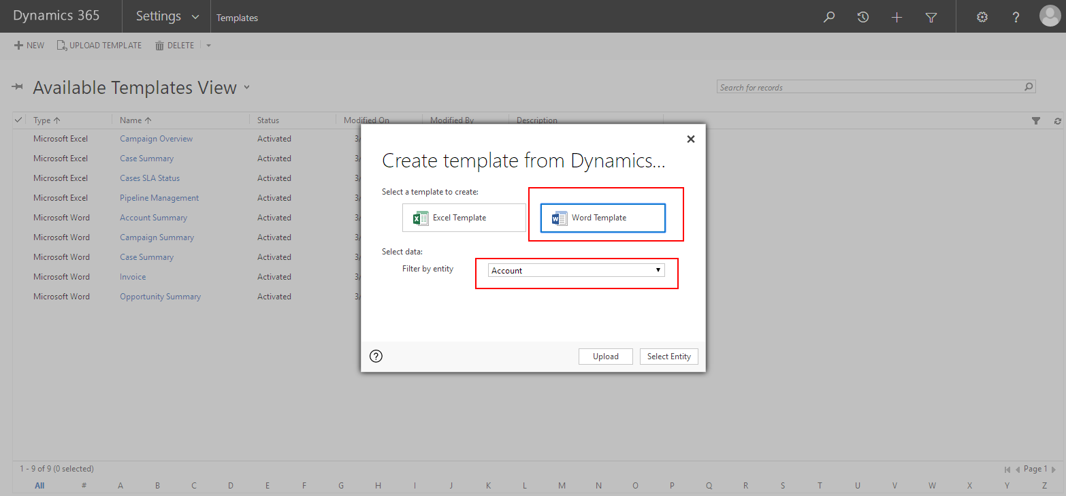Choose the Excel Template option
Viewport: 1066px width, 496px height.
pos(464,218)
